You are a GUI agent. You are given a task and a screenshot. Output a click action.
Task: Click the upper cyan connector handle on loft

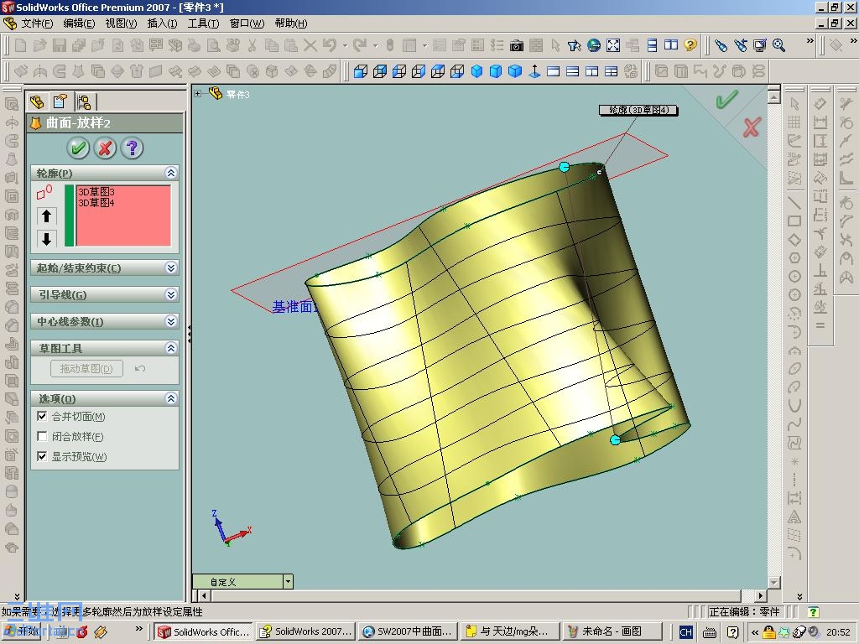[x=565, y=167]
